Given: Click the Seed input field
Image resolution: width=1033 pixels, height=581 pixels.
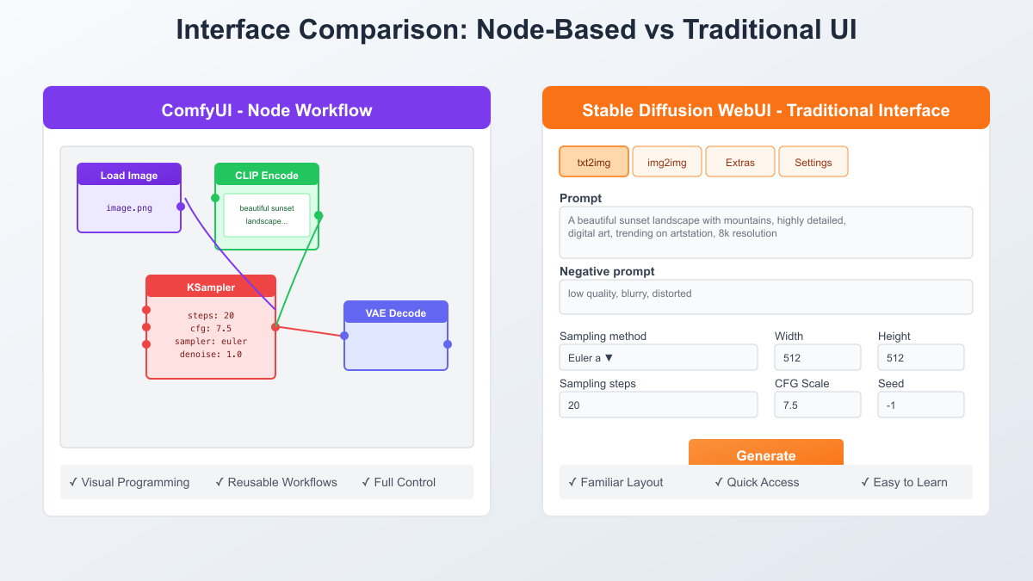Looking at the screenshot, I should coord(921,405).
